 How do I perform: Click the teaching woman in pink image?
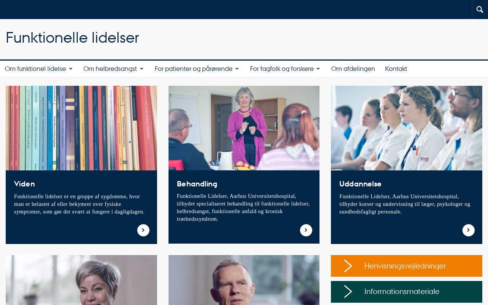point(244,128)
